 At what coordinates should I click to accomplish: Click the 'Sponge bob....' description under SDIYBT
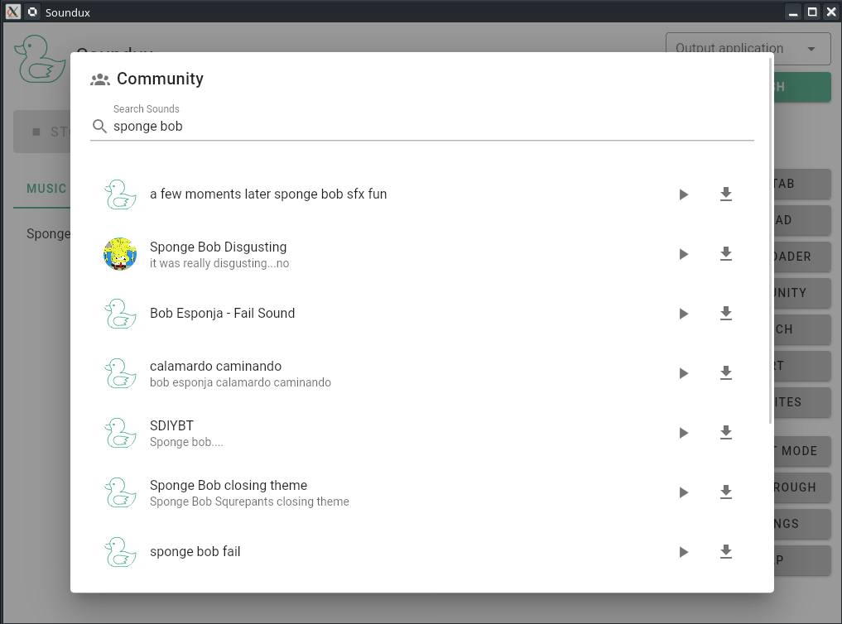click(185, 442)
